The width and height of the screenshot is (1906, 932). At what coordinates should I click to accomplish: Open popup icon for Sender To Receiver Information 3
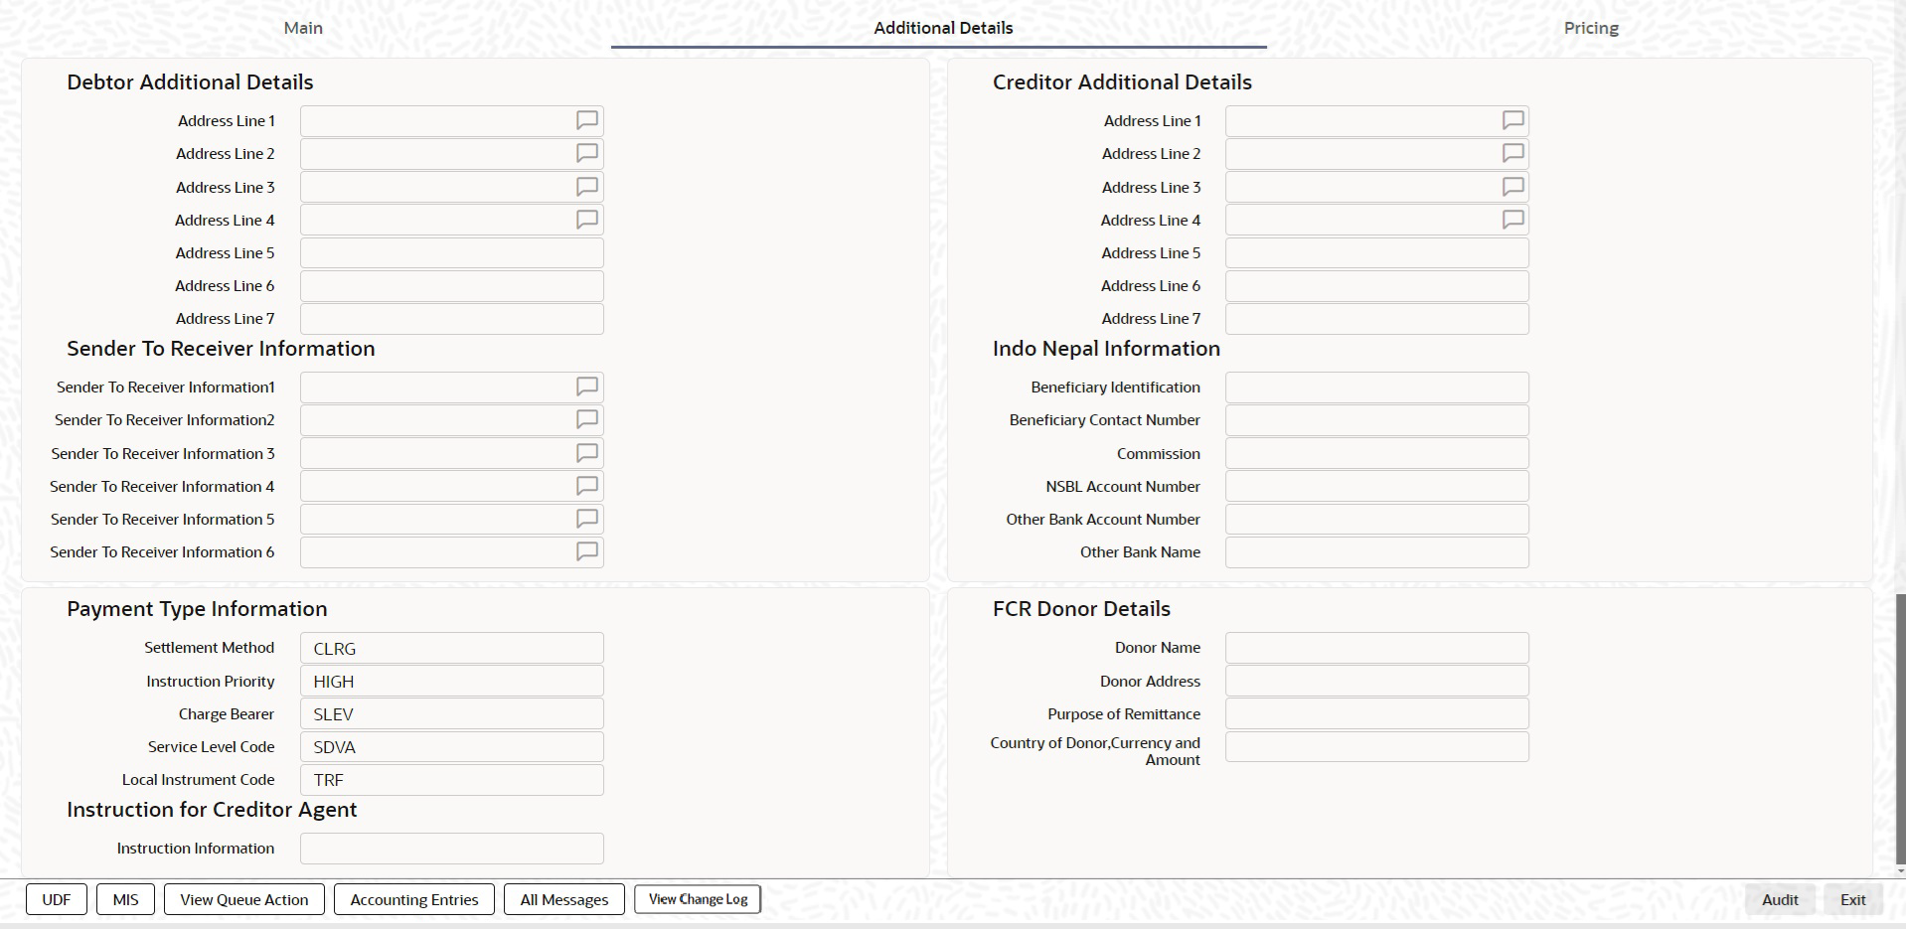[587, 453]
